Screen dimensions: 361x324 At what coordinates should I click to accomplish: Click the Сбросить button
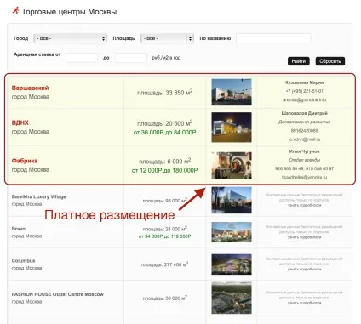click(x=330, y=61)
